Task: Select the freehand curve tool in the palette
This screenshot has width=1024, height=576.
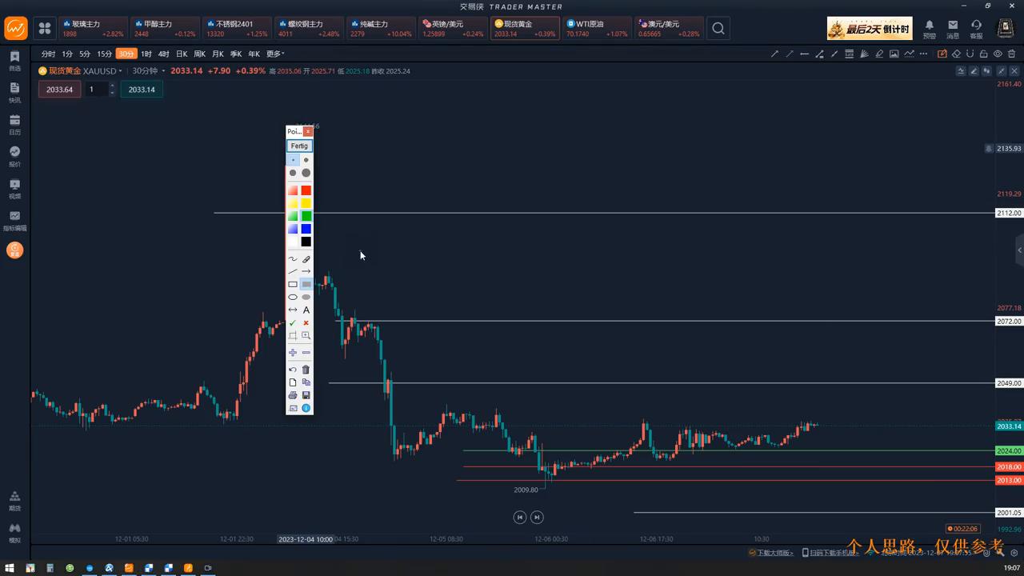Action: pos(293,259)
